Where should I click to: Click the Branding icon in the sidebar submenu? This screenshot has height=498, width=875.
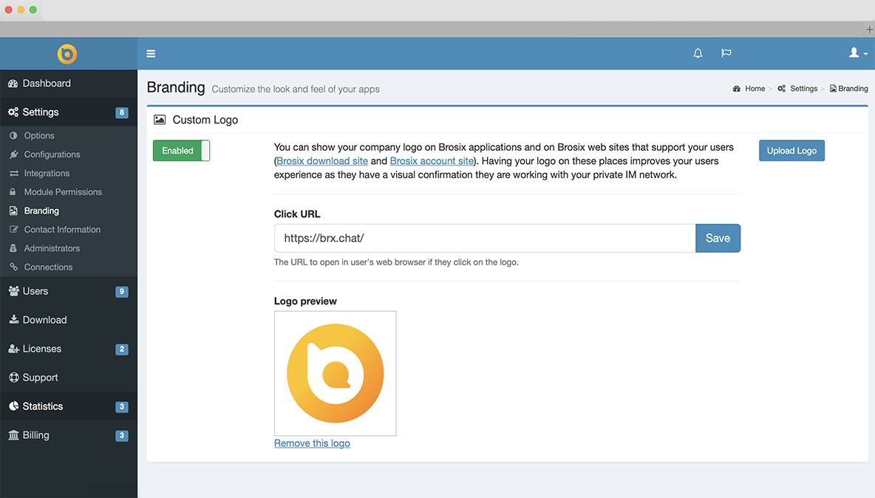coord(13,211)
